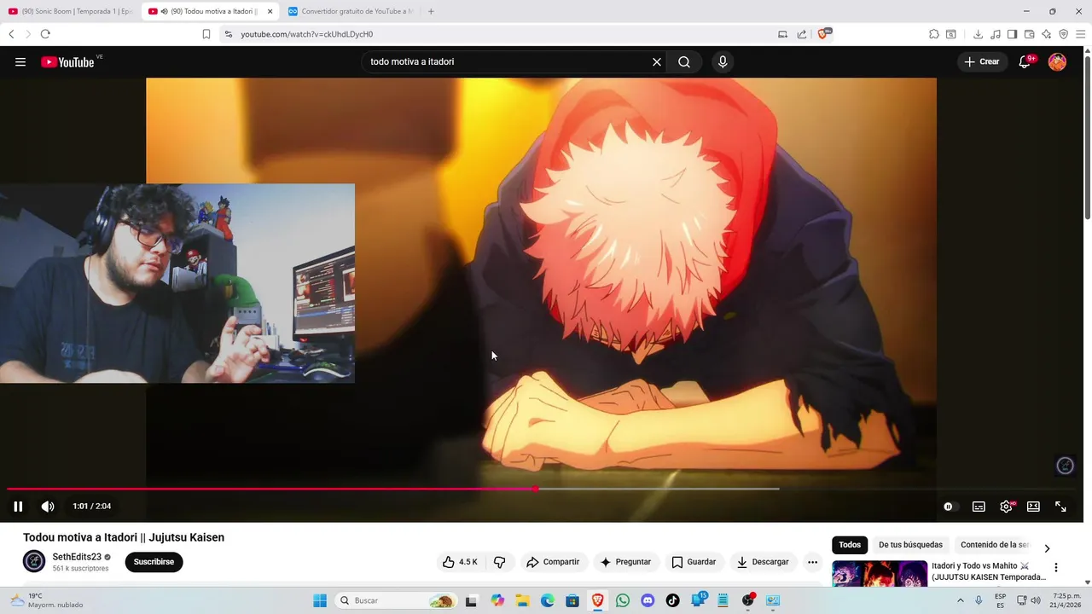Go to the YouTube home logo

67,62
